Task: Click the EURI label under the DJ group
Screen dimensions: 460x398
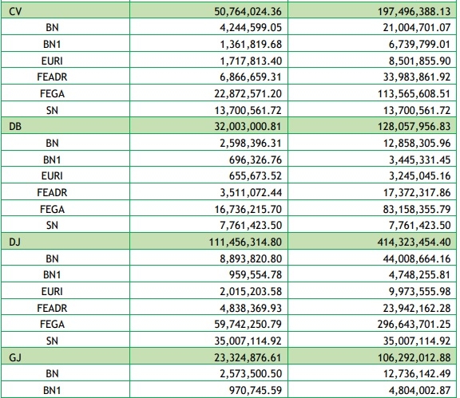Action: click(x=52, y=291)
